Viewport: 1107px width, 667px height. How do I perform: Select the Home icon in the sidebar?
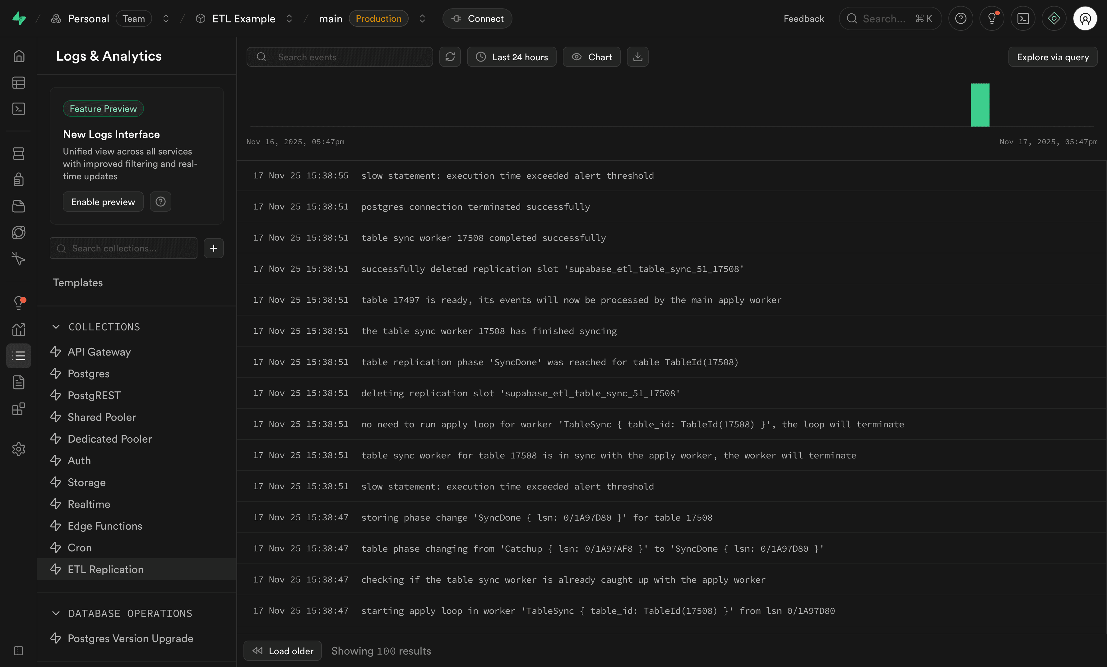18,56
